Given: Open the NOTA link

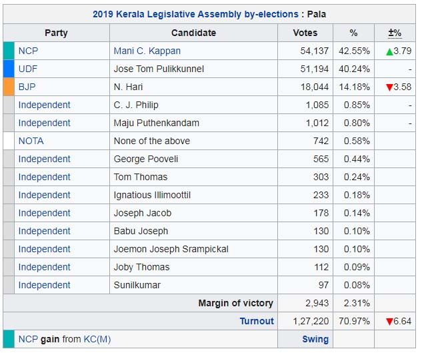Looking at the screenshot, I should [x=31, y=141].
